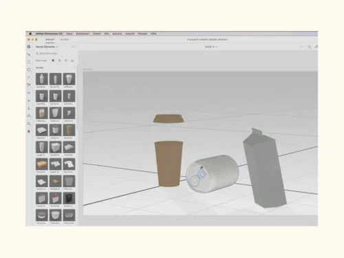Toggle the images filter icon

[x=72, y=61]
